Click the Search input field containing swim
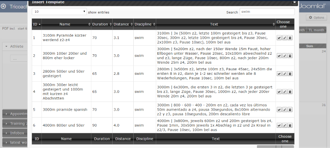The width and height of the screenshot is (330, 148). pos(267,12)
